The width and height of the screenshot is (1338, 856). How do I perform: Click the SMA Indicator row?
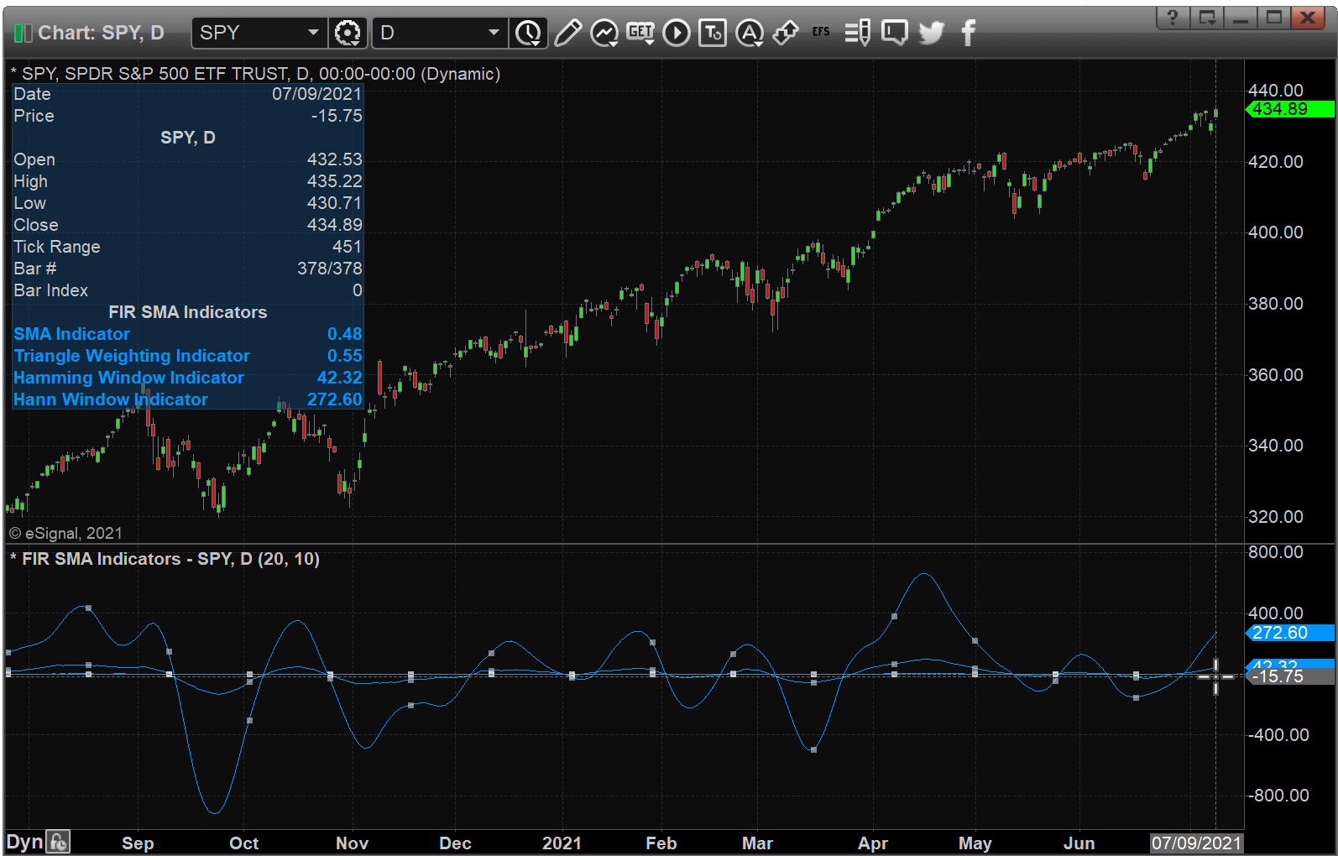tap(188, 334)
